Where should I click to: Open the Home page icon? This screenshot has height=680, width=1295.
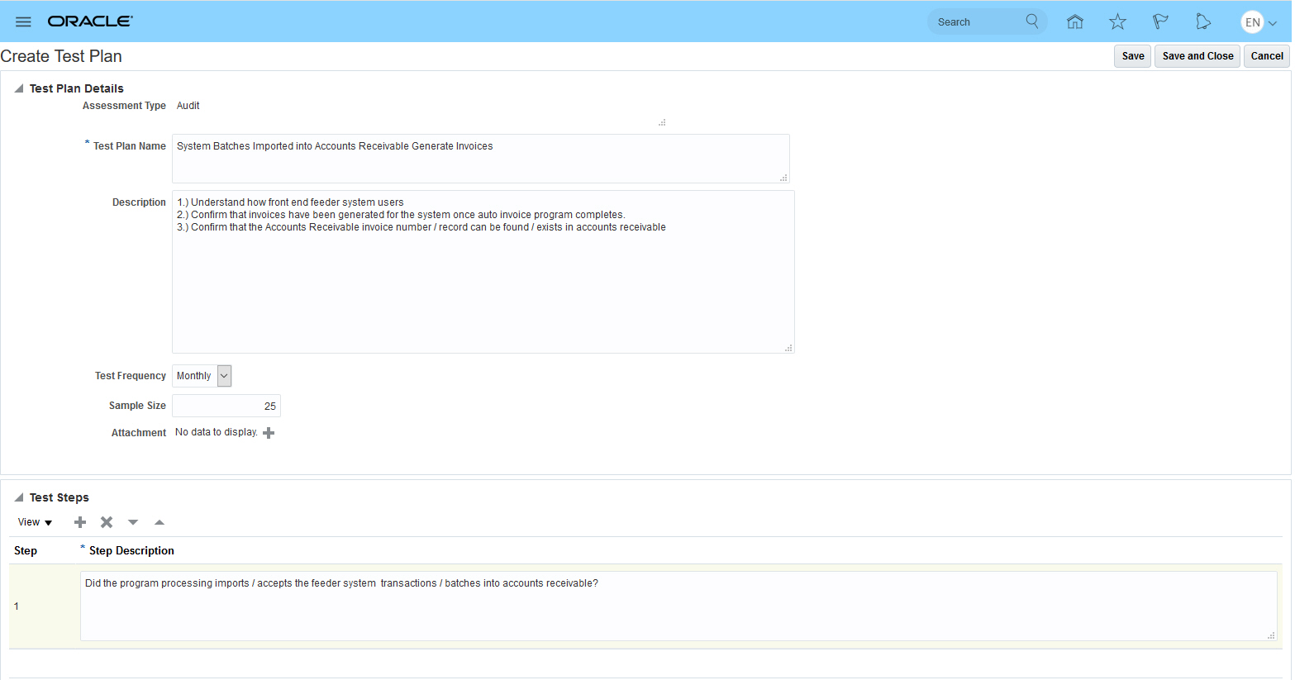tap(1075, 21)
